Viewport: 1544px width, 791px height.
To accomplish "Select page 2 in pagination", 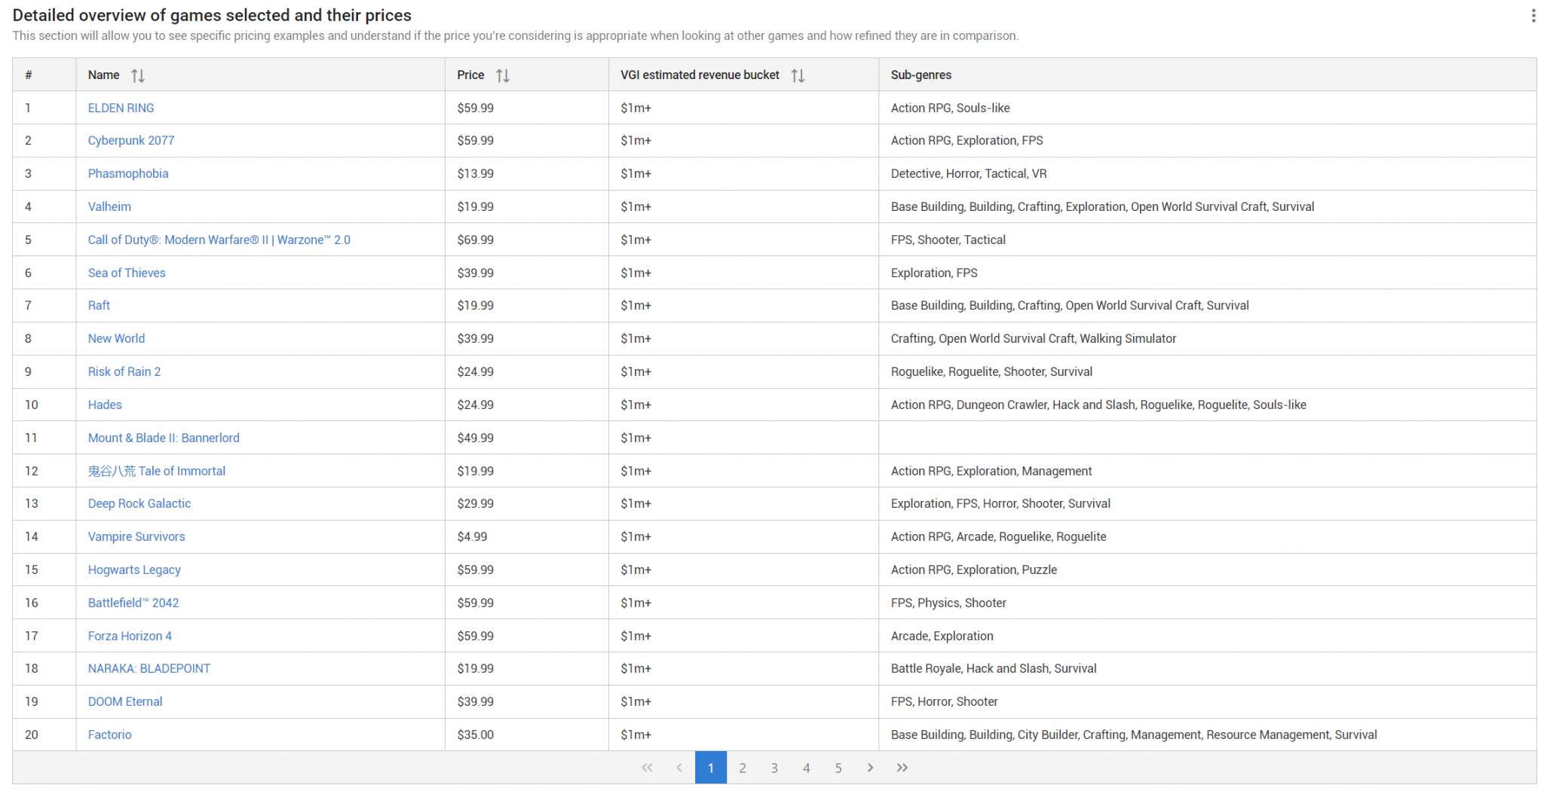I will click(743, 768).
